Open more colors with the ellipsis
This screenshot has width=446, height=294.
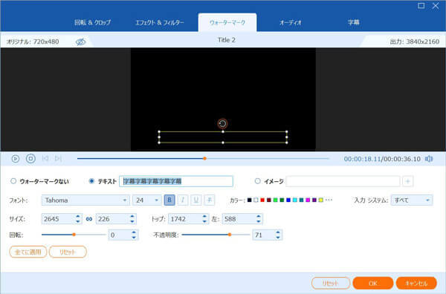coord(329,200)
